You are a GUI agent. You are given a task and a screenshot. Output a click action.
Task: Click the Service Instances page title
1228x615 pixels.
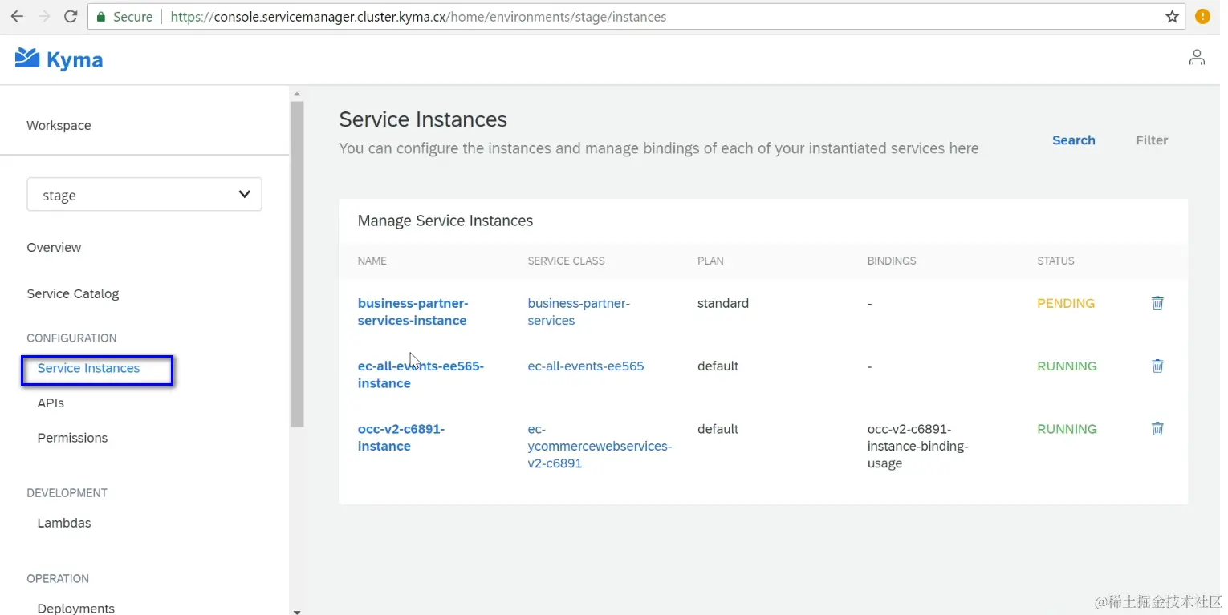click(423, 119)
